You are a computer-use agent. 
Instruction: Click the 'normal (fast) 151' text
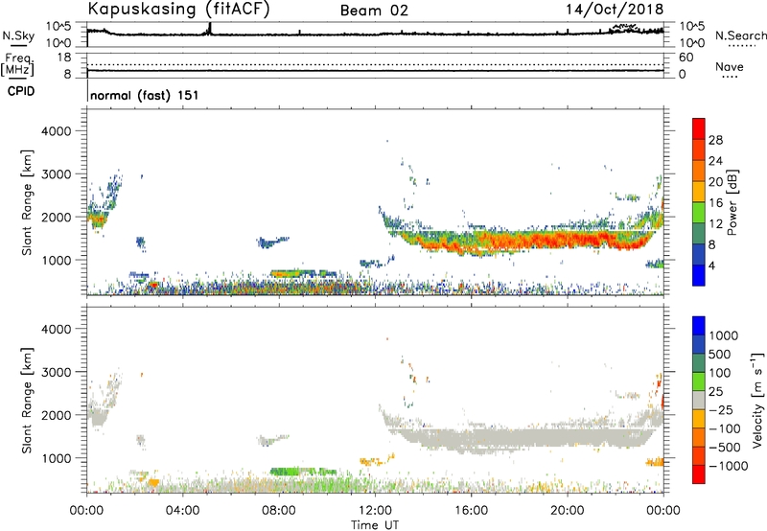[145, 95]
